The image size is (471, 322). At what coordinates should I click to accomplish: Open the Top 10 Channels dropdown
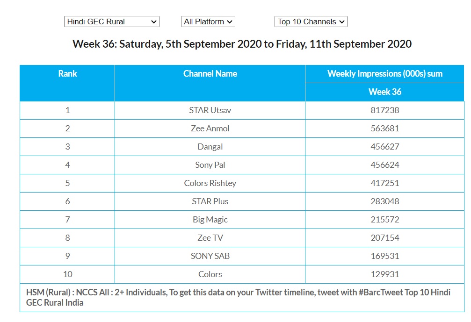pyautogui.click(x=311, y=21)
